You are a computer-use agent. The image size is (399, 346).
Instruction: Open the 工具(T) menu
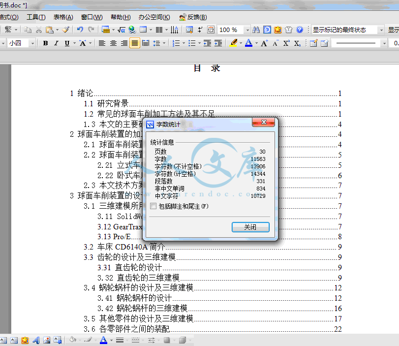coord(36,17)
